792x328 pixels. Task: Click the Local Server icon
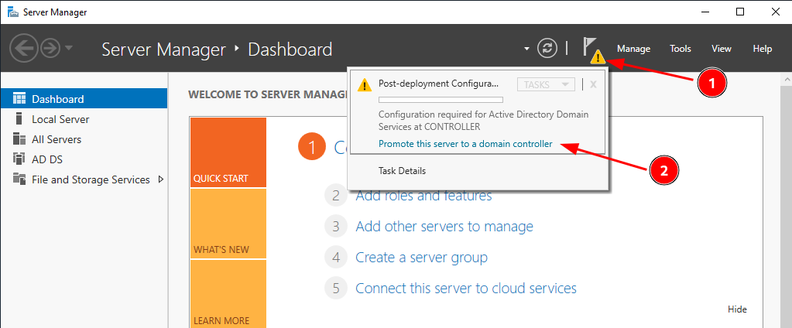click(x=19, y=118)
